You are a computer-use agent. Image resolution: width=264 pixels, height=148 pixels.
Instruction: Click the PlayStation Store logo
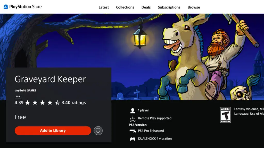(x=23, y=7)
